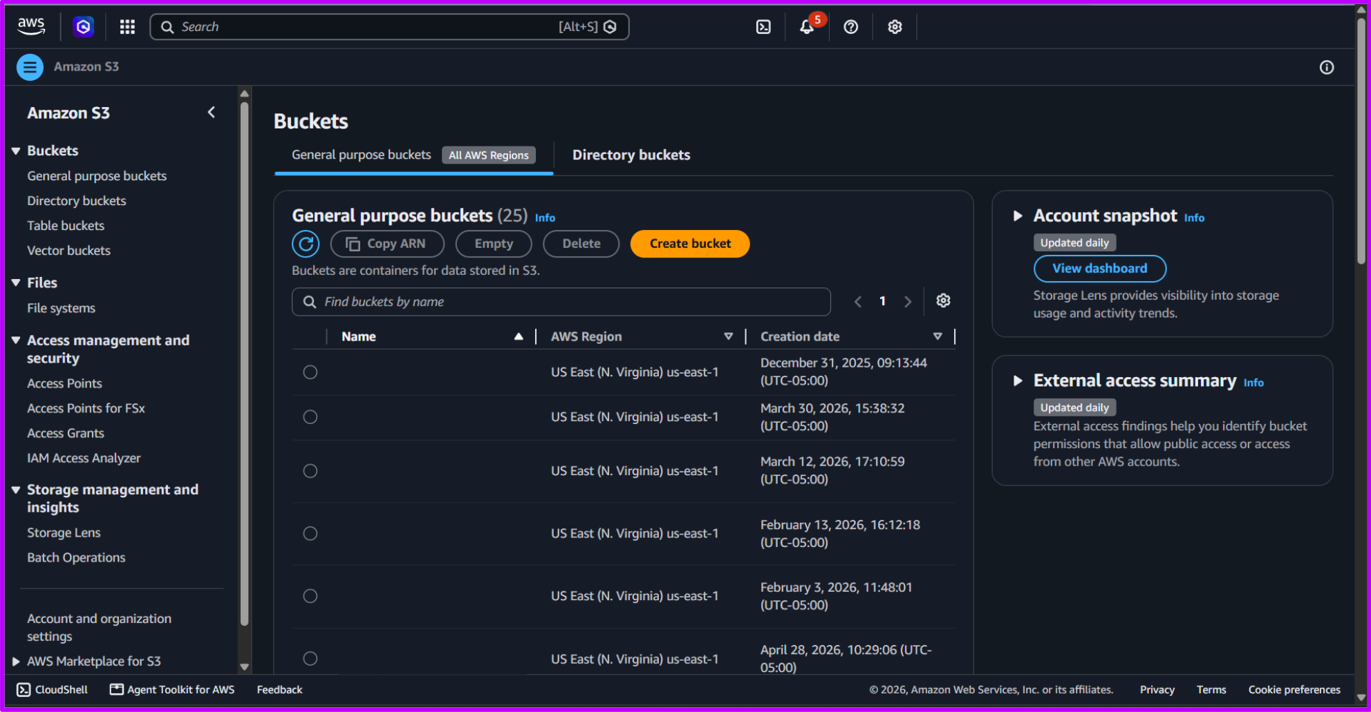This screenshot has height=712, width=1371.
Task: Open Access Points in the sidebar
Action: (x=64, y=384)
